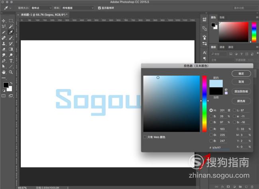
Task: Reset to default foreground and background colors
Action: [x=4, y=91]
